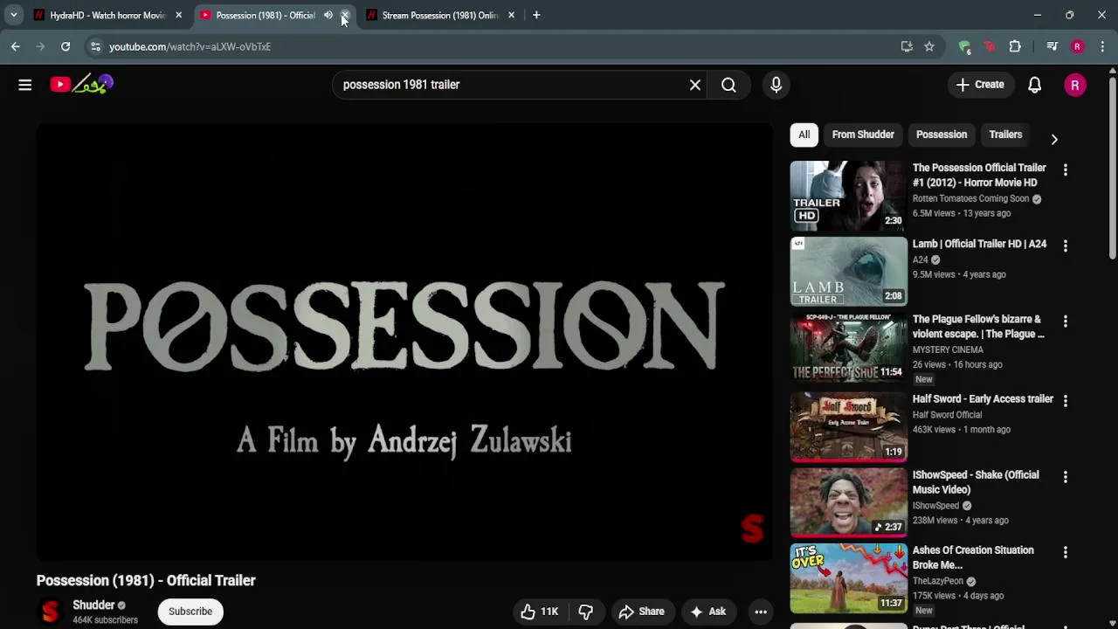Select the Possession filter chip
The width and height of the screenshot is (1118, 629).
point(942,135)
